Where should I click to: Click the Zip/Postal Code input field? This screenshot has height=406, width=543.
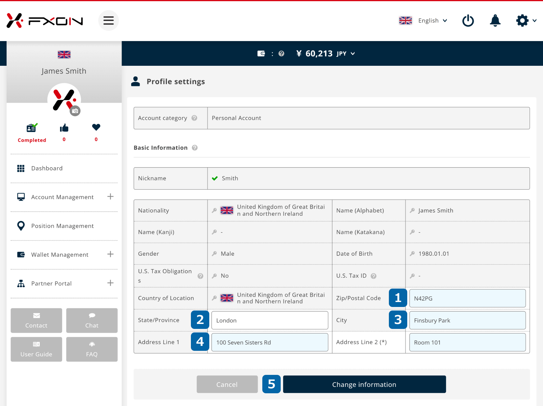(x=467, y=298)
